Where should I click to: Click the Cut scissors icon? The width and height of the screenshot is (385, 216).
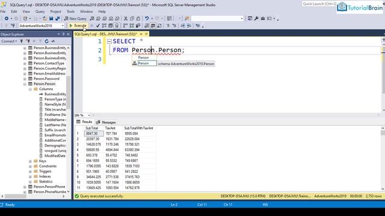[126, 19]
